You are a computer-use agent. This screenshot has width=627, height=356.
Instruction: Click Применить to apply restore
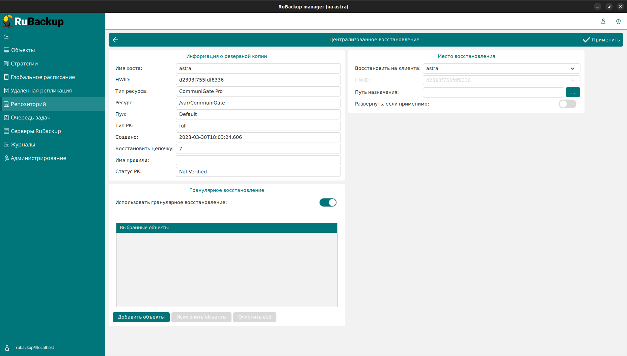point(601,40)
